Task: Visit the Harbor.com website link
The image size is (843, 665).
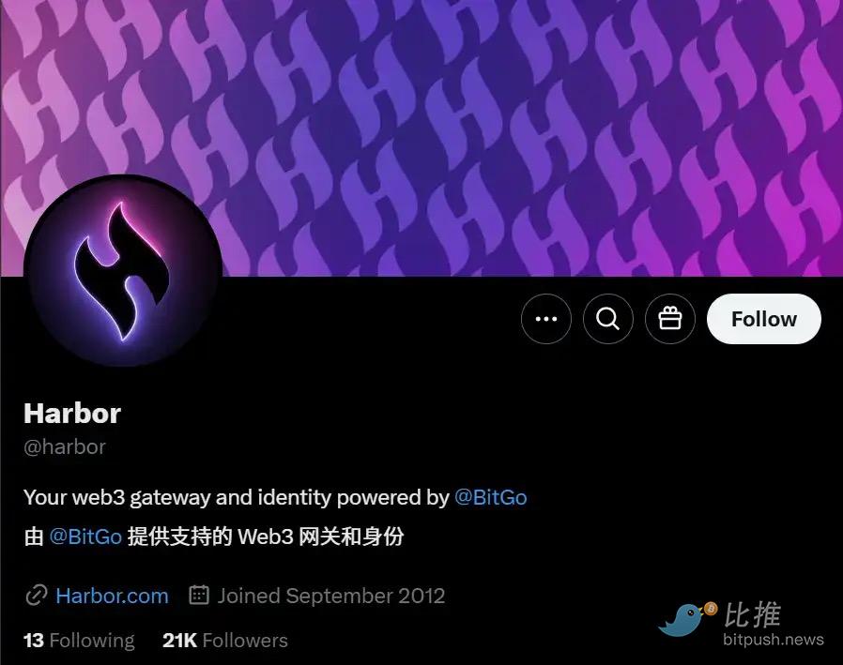Action: coord(112,596)
